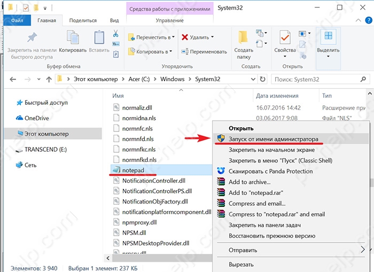
Task: Select Сеть in navigation pane
Action: pyautogui.click(x=26, y=165)
